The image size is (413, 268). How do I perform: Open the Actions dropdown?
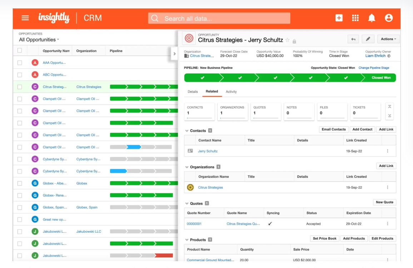(x=388, y=39)
